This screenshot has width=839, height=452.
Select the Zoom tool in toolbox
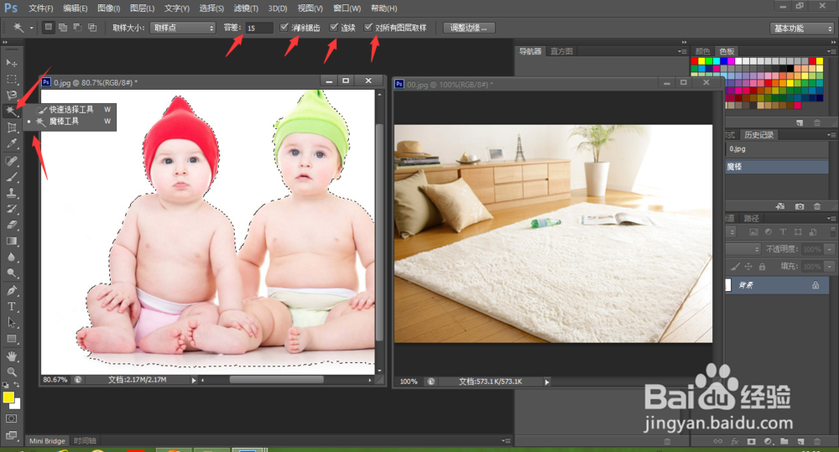click(11, 371)
